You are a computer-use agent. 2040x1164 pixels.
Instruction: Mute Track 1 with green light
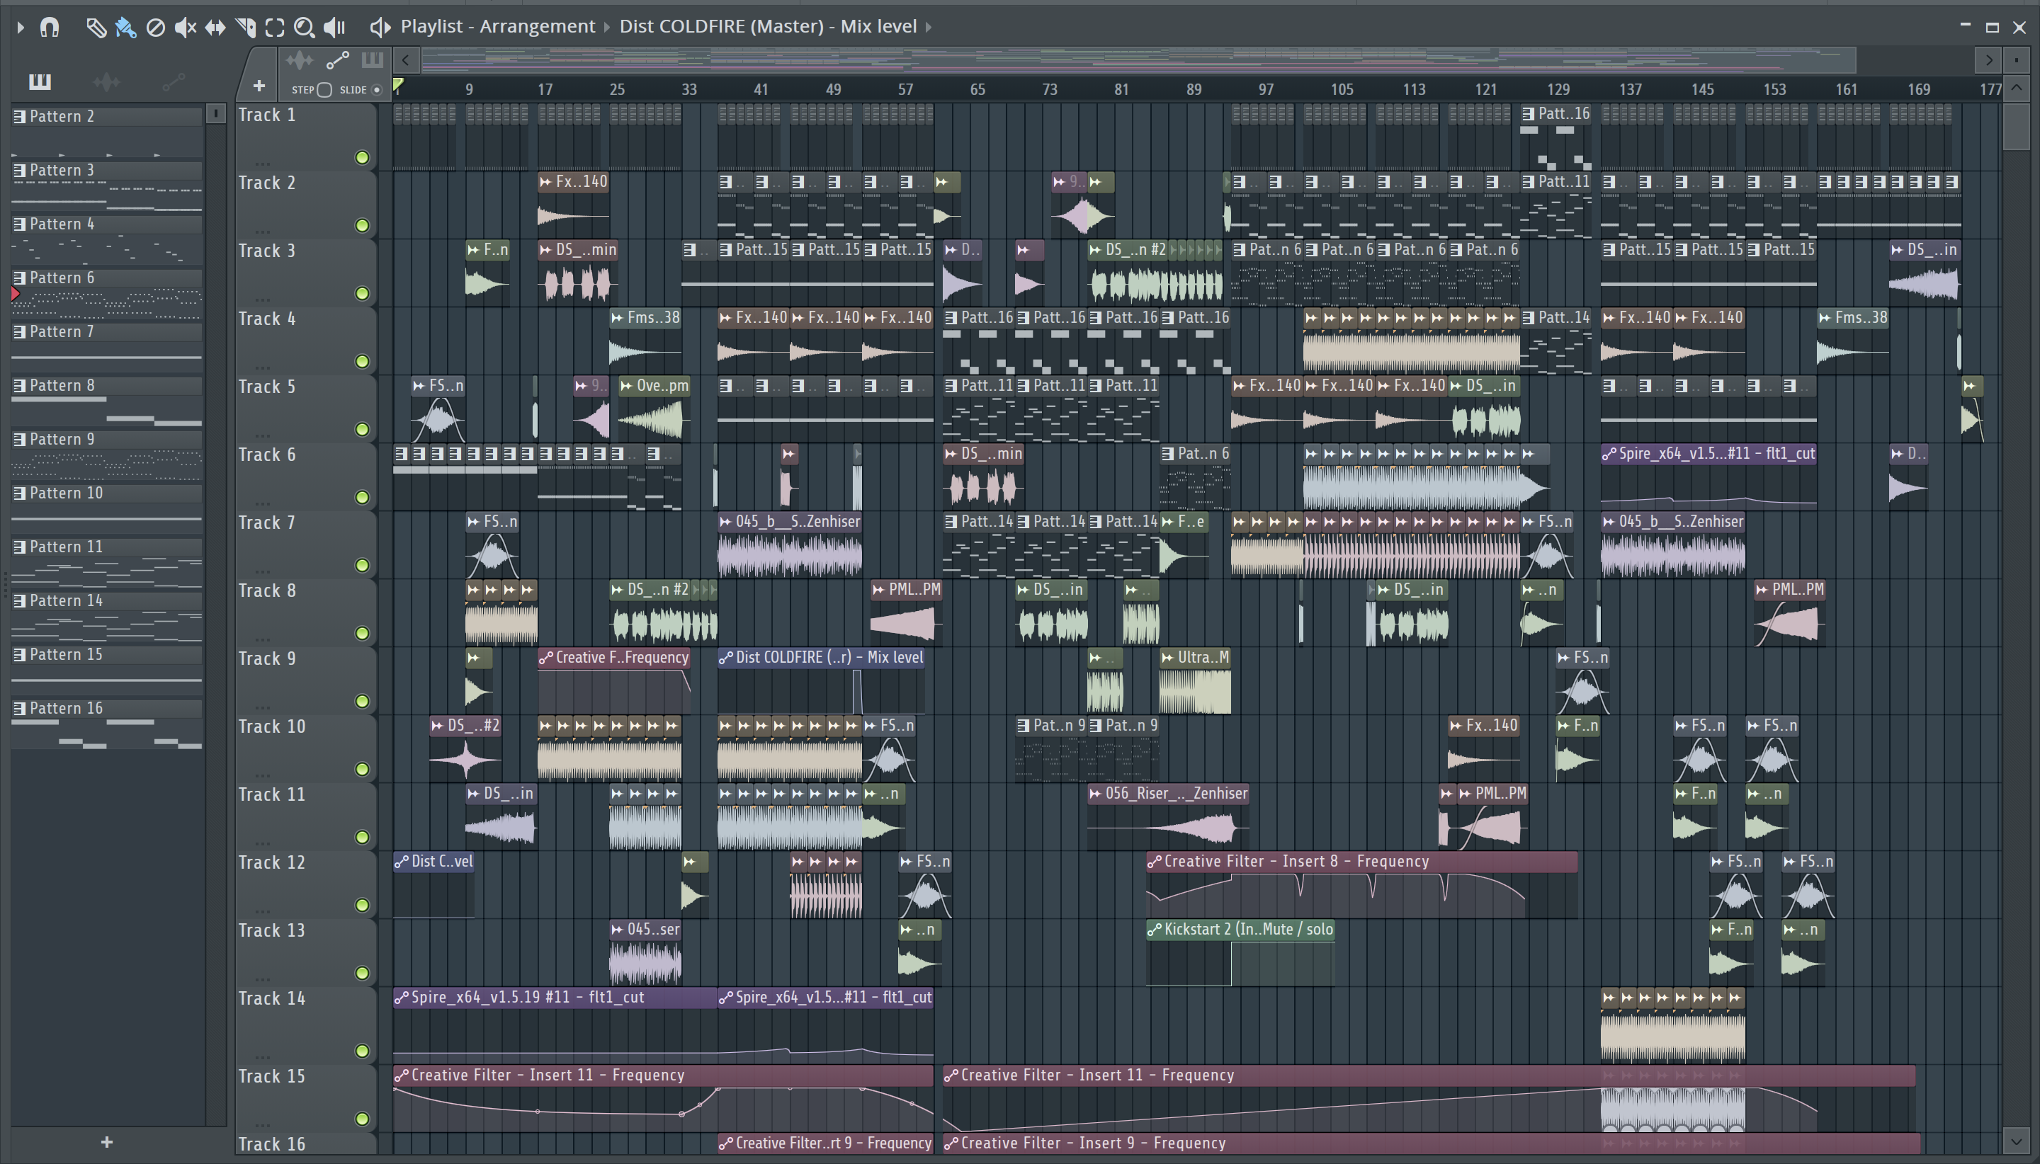click(362, 157)
